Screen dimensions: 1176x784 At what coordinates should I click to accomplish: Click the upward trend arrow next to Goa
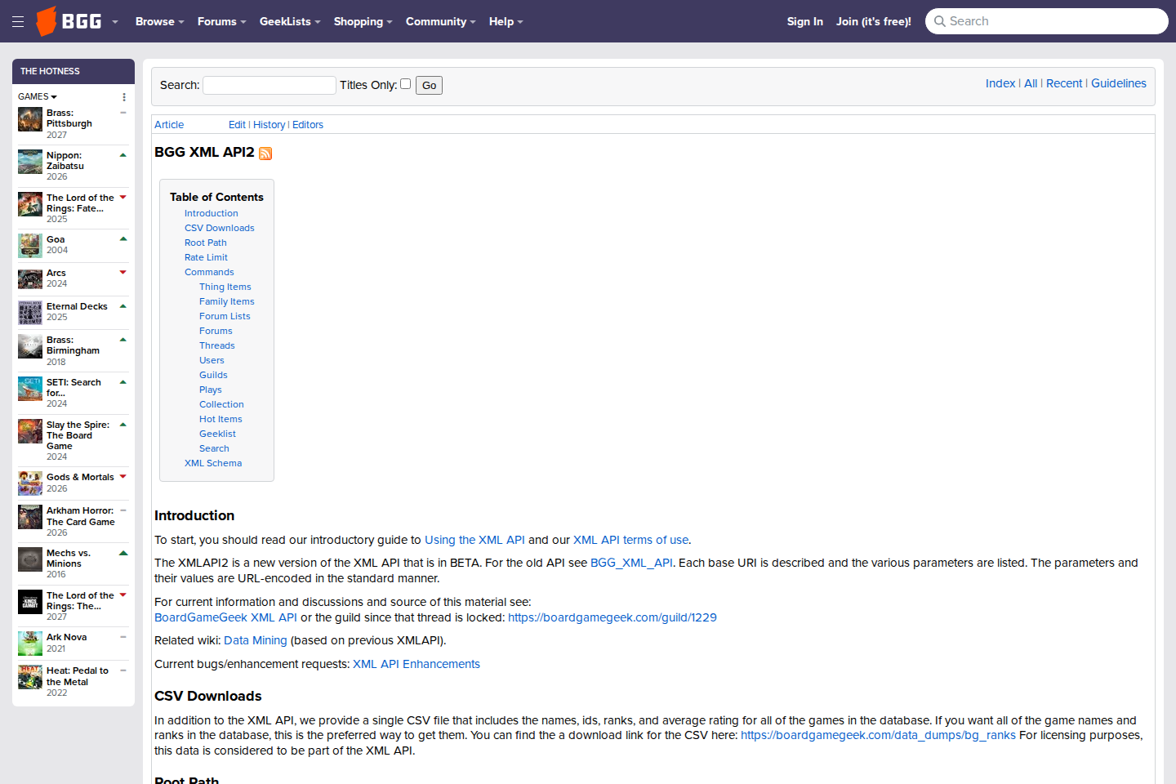[123, 238]
